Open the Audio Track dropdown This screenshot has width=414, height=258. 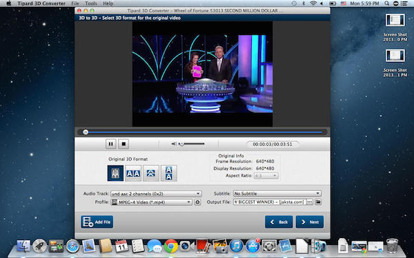pyautogui.click(x=156, y=194)
